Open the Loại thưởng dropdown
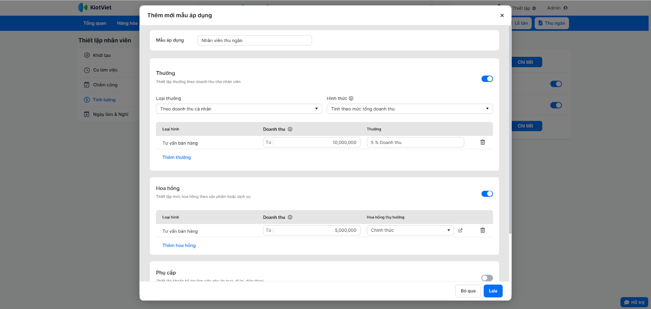The height and width of the screenshot is (309, 651). coord(239,109)
